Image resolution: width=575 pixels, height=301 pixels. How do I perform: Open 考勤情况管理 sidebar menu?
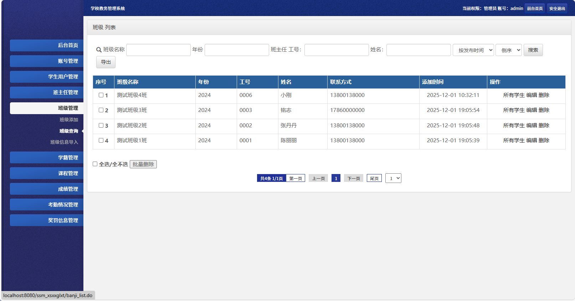coord(47,205)
